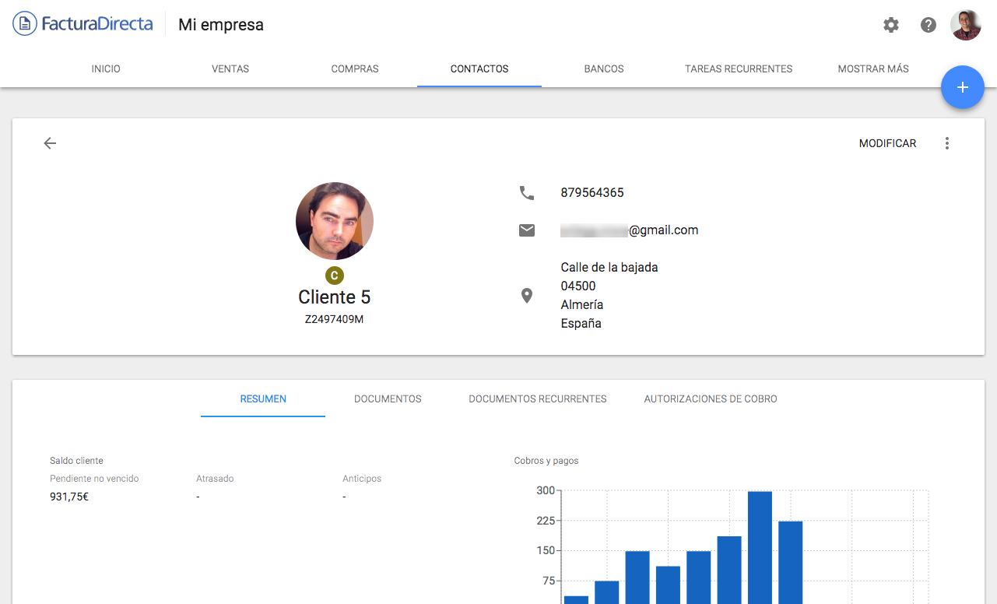The width and height of the screenshot is (997, 604).
Task: Switch to the RESUMEN tab
Action: click(x=263, y=399)
